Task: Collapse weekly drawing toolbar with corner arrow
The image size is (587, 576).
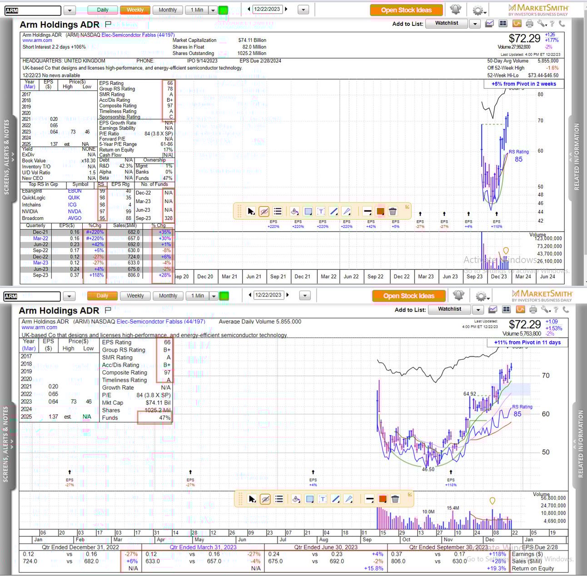Action: (407, 207)
